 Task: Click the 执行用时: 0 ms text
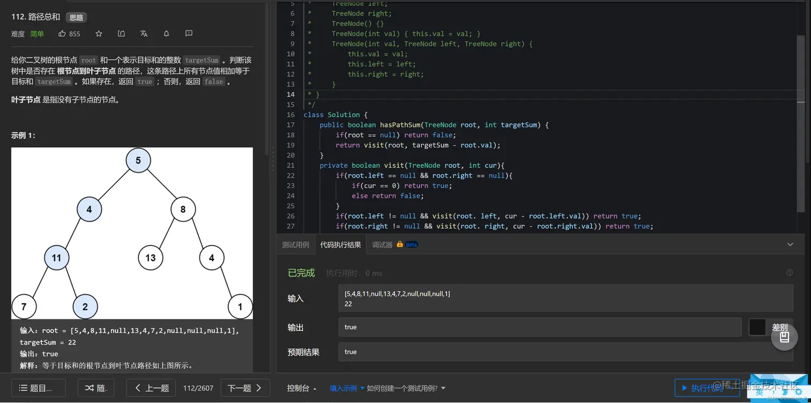[354, 273]
